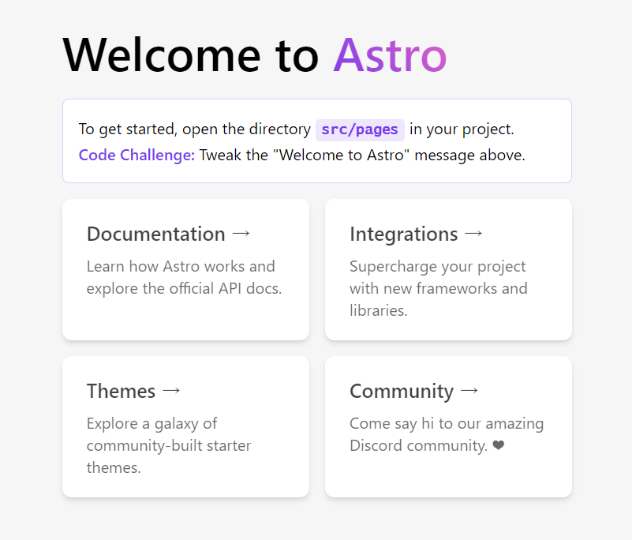Image resolution: width=632 pixels, height=540 pixels.
Task: Open the Documentation card
Action: point(185,269)
